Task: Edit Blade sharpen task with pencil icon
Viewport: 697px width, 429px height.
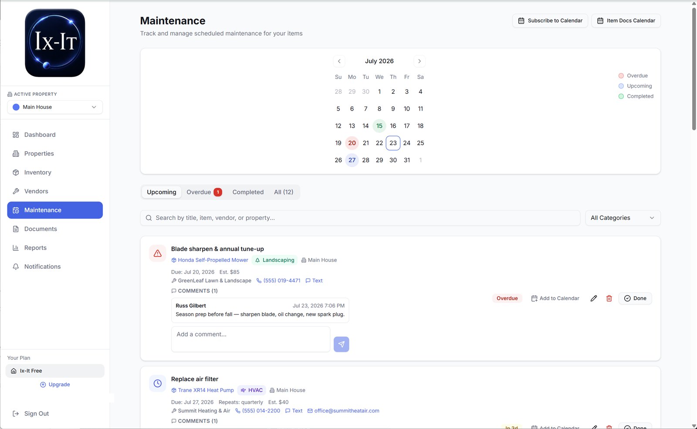Action: point(594,298)
